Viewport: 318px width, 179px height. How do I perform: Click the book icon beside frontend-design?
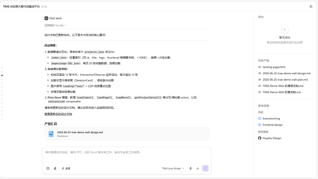tap(259, 125)
